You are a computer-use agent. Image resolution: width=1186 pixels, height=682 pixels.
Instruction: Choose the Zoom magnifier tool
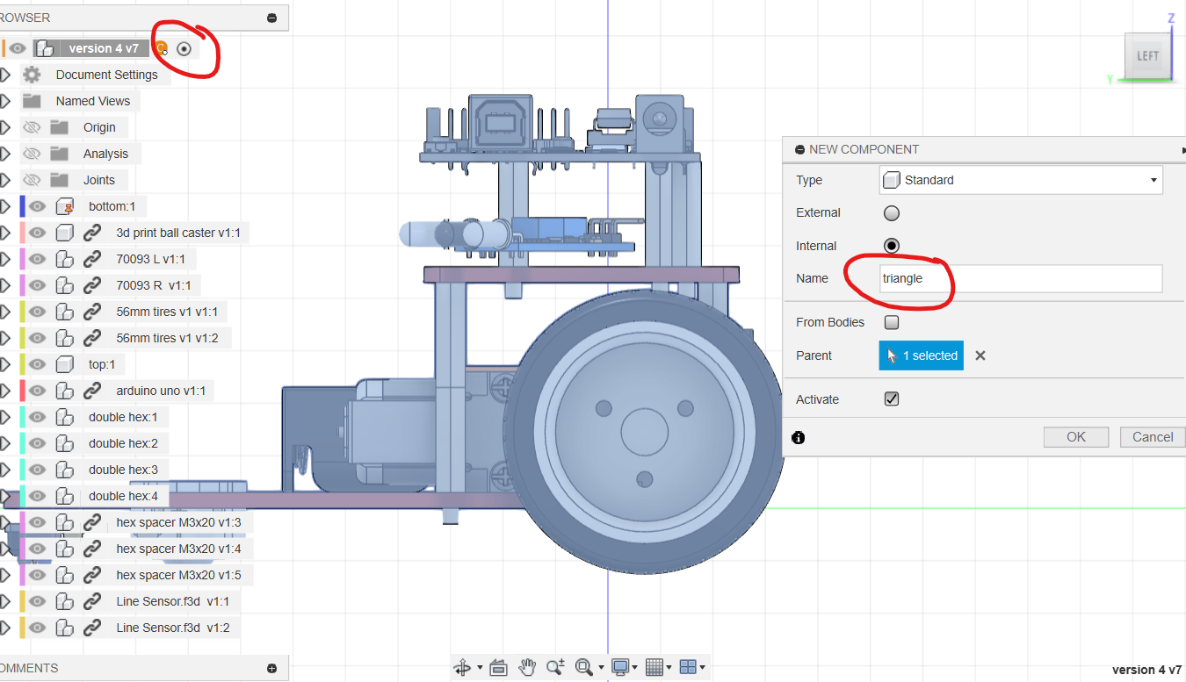554,668
